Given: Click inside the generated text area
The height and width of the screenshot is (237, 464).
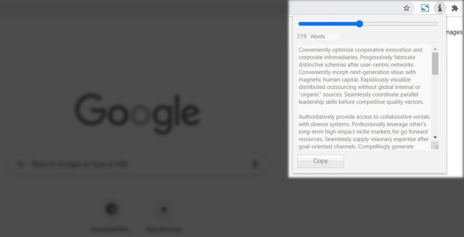Looking at the screenshot, I should click(364, 97).
